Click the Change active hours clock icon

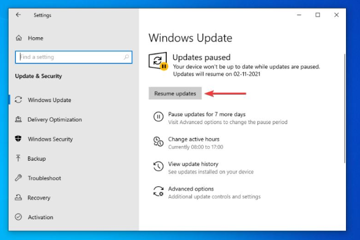158,141
